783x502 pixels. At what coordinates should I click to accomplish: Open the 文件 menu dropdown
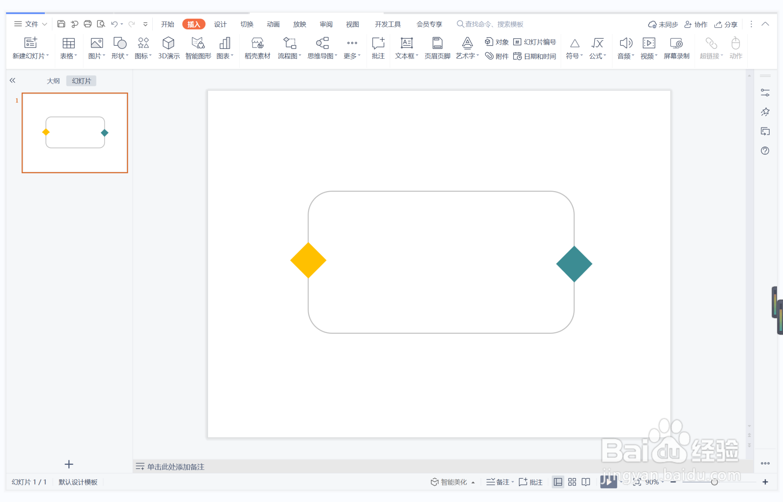click(x=31, y=24)
